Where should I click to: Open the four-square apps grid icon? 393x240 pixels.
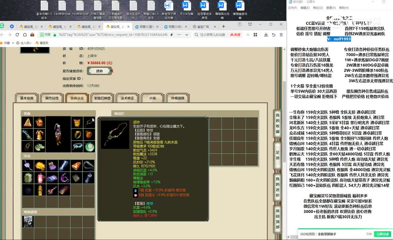click(x=255, y=35)
